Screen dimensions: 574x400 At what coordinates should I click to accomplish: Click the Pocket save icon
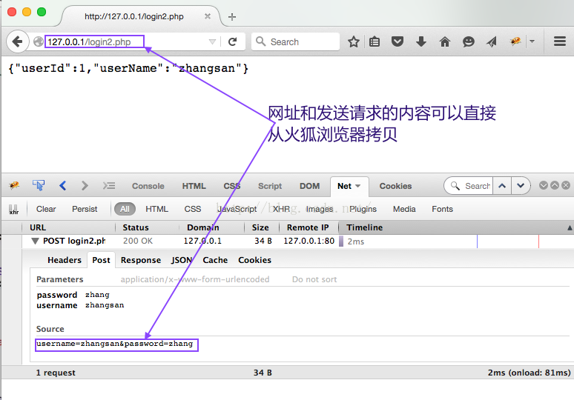(x=397, y=41)
